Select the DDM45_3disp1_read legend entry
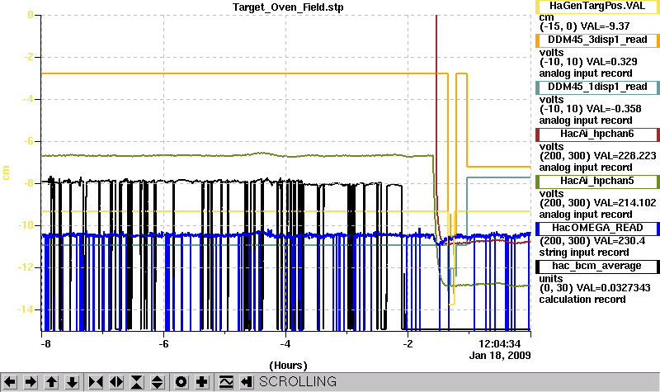660x392 pixels. 597,40
